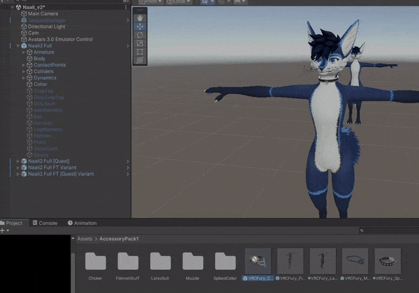Click Assets in the breadcrumb path
This screenshot has height=293, width=419.
click(x=85, y=239)
